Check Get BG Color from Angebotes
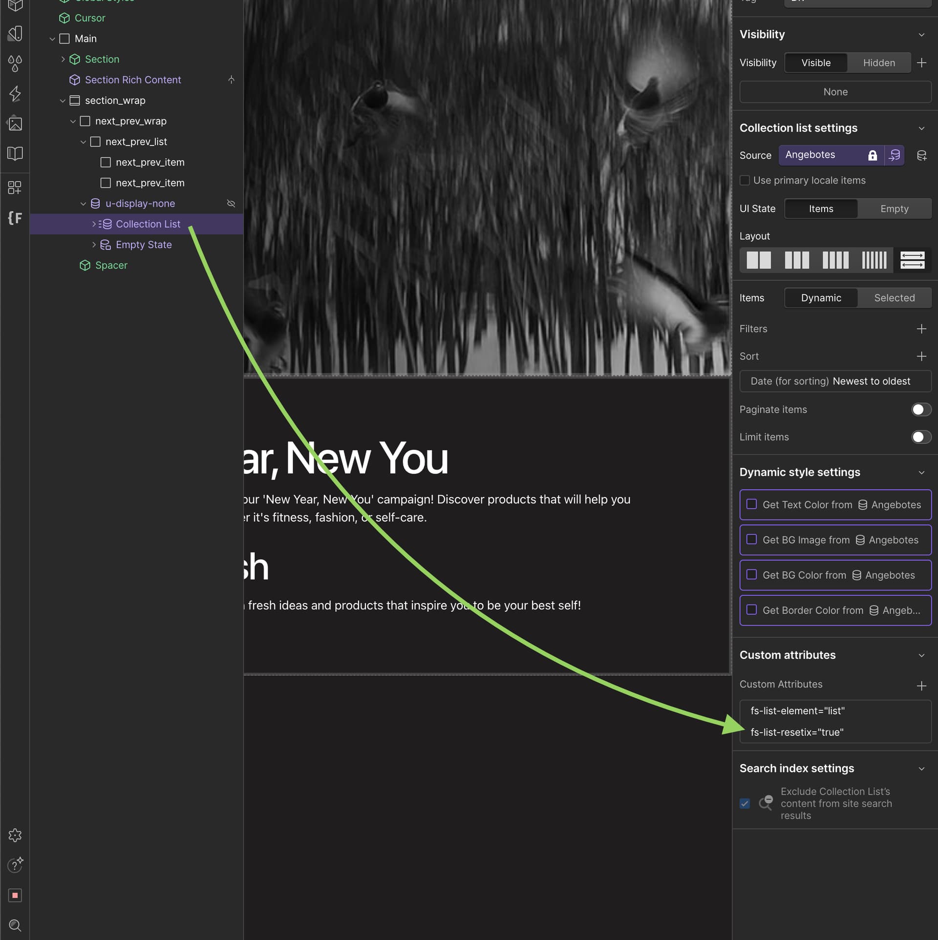Screen dimensions: 938x940 [x=751, y=574]
